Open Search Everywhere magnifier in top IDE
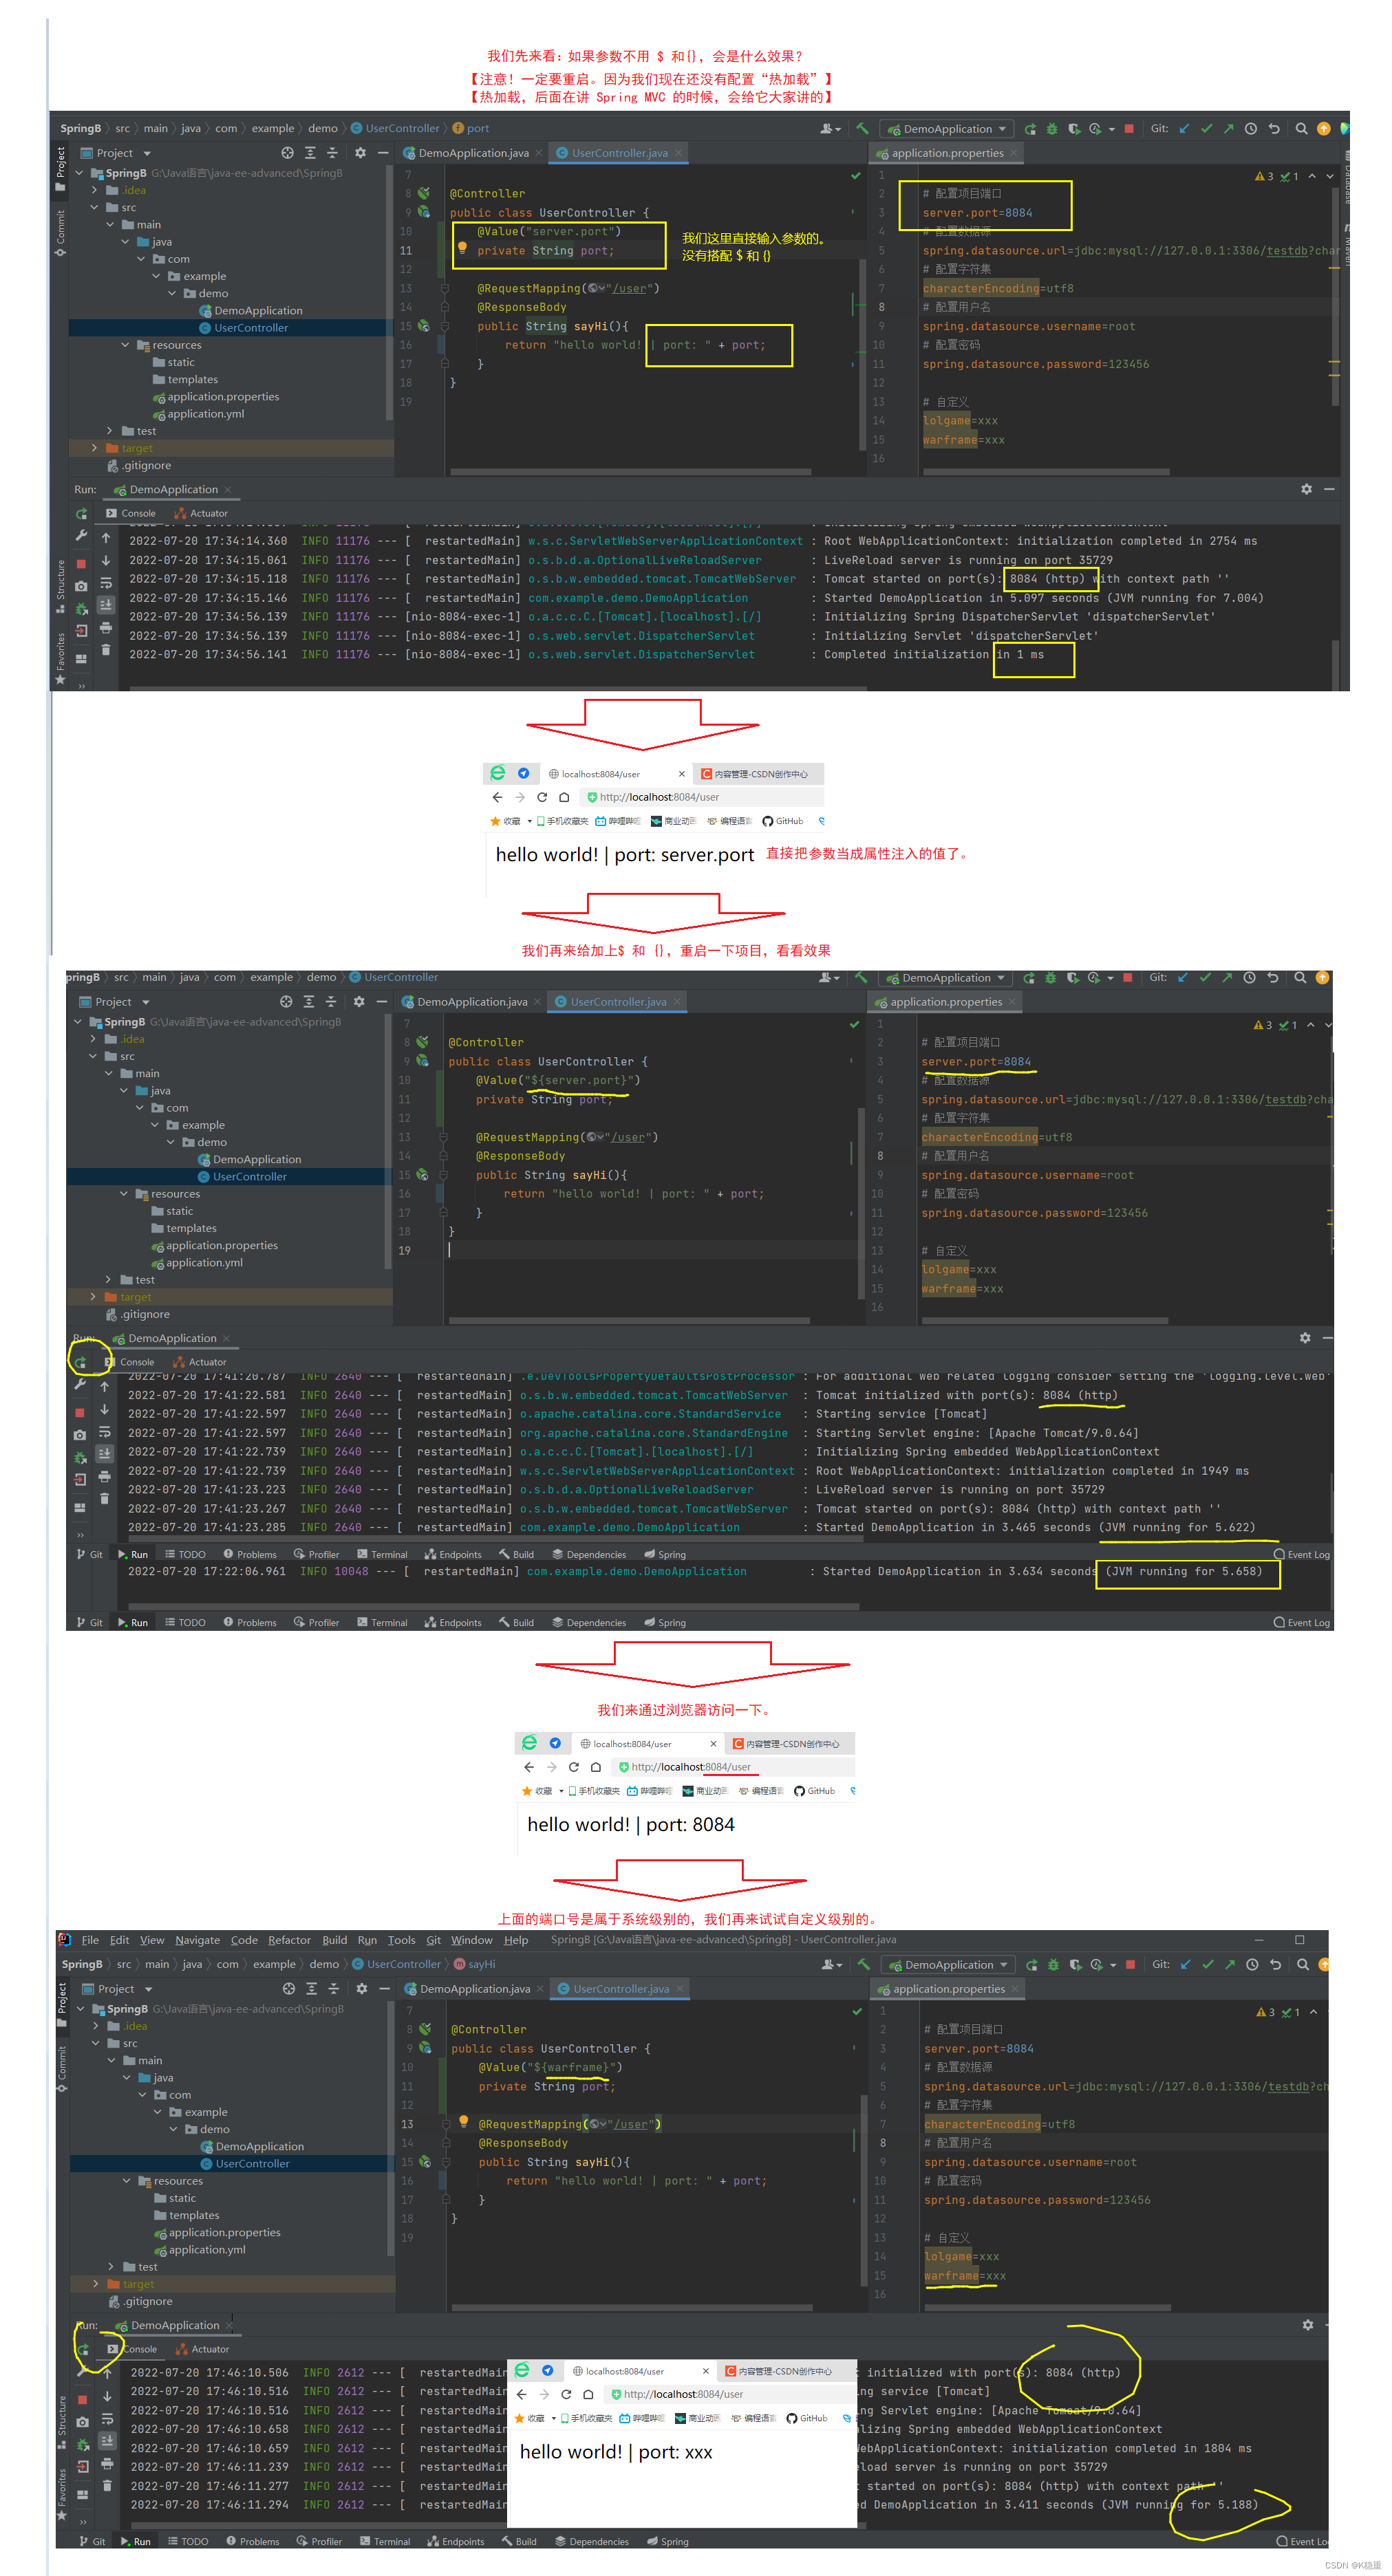Screen dimensions: 1392x2576 coord(1301,128)
